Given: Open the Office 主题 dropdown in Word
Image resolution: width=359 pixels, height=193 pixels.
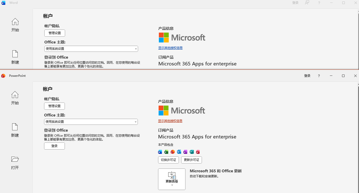Looking at the screenshot, I should (91, 49).
